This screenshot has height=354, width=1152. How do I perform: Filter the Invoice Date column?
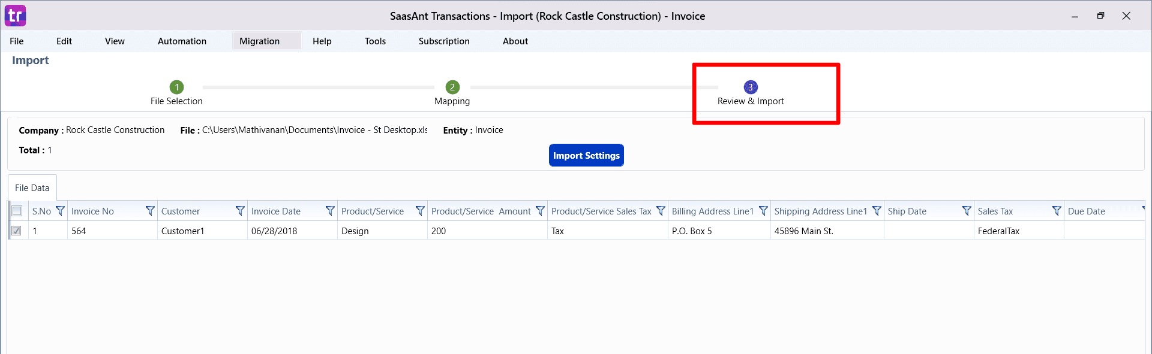tap(330, 211)
